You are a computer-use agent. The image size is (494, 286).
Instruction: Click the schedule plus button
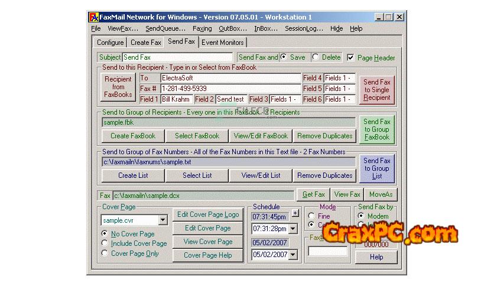tap(295, 213)
